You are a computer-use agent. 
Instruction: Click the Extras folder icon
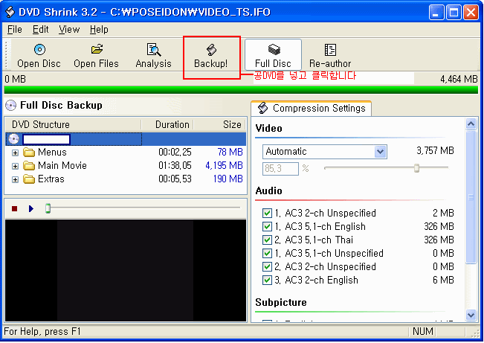(29, 179)
